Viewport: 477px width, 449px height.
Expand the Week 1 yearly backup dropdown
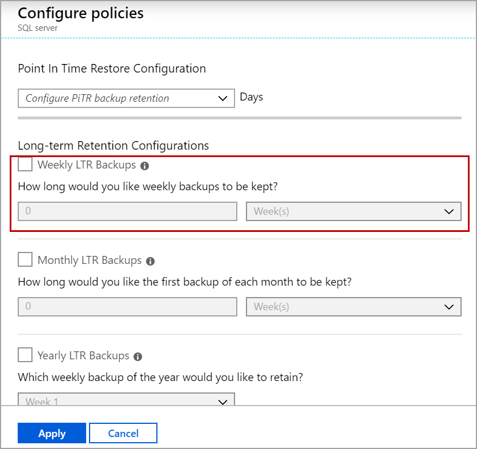126,401
